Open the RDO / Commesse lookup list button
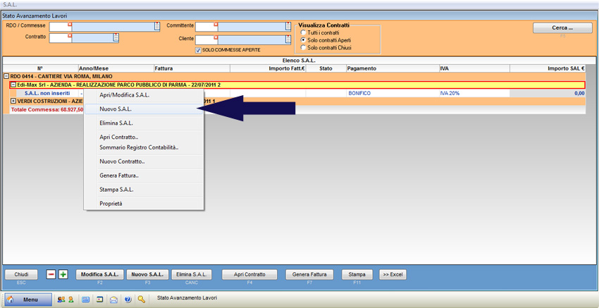Screen dimensions: 599x308 [x=156, y=27]
